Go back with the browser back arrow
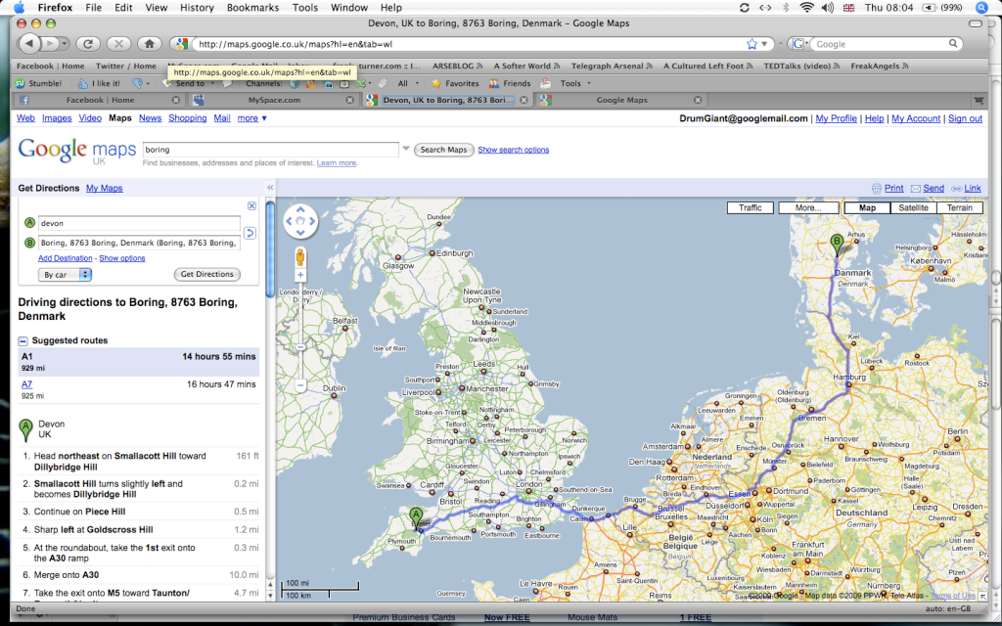This screenshot has width=1002, height=626. (29, 43)
